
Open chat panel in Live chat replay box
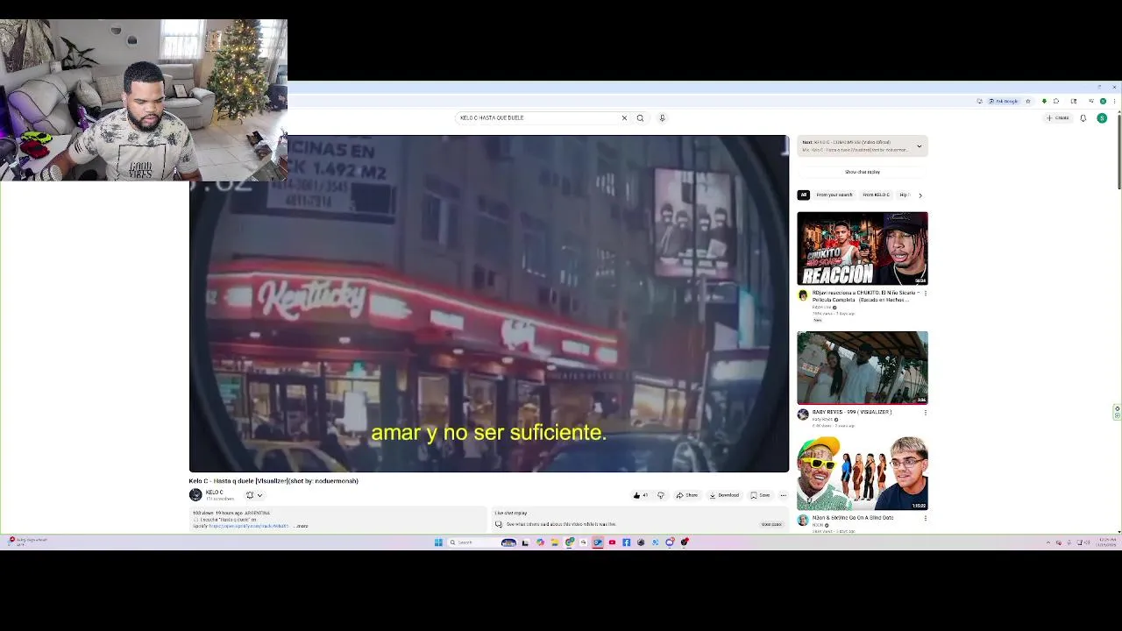[771, 524]
